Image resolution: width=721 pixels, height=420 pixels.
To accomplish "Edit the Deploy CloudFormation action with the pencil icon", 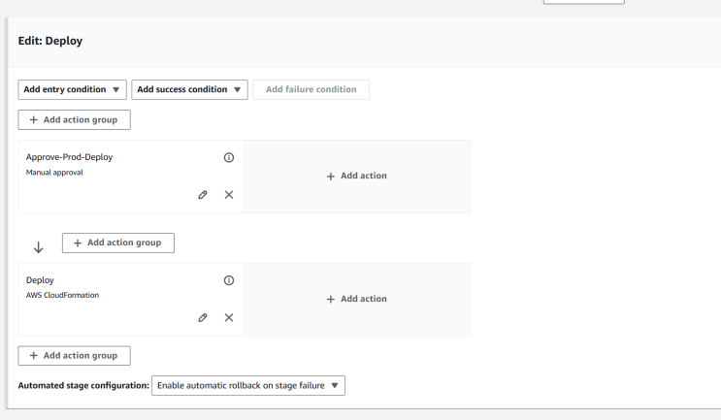I will click(x=202, y=317).
